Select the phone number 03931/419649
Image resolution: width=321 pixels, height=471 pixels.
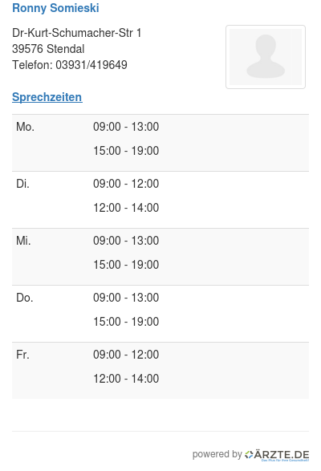tap(91, 65)
